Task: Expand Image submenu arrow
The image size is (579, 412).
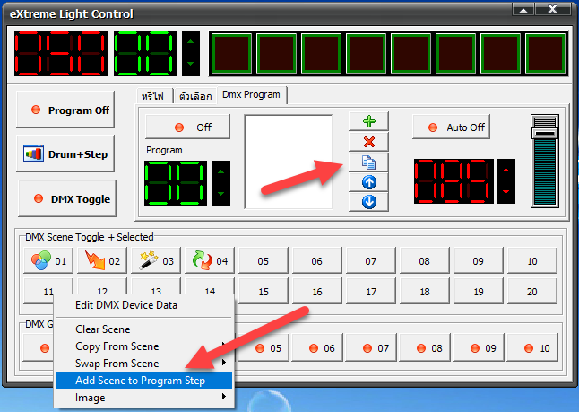Action: (224, 397)
